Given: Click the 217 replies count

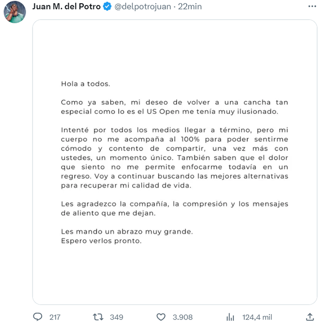Looking at the screenshot, I should (55, 317).
